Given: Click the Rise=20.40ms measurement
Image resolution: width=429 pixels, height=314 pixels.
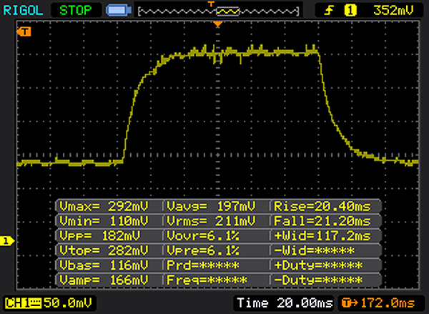Looking at the screenshot, I should [322, 206].
